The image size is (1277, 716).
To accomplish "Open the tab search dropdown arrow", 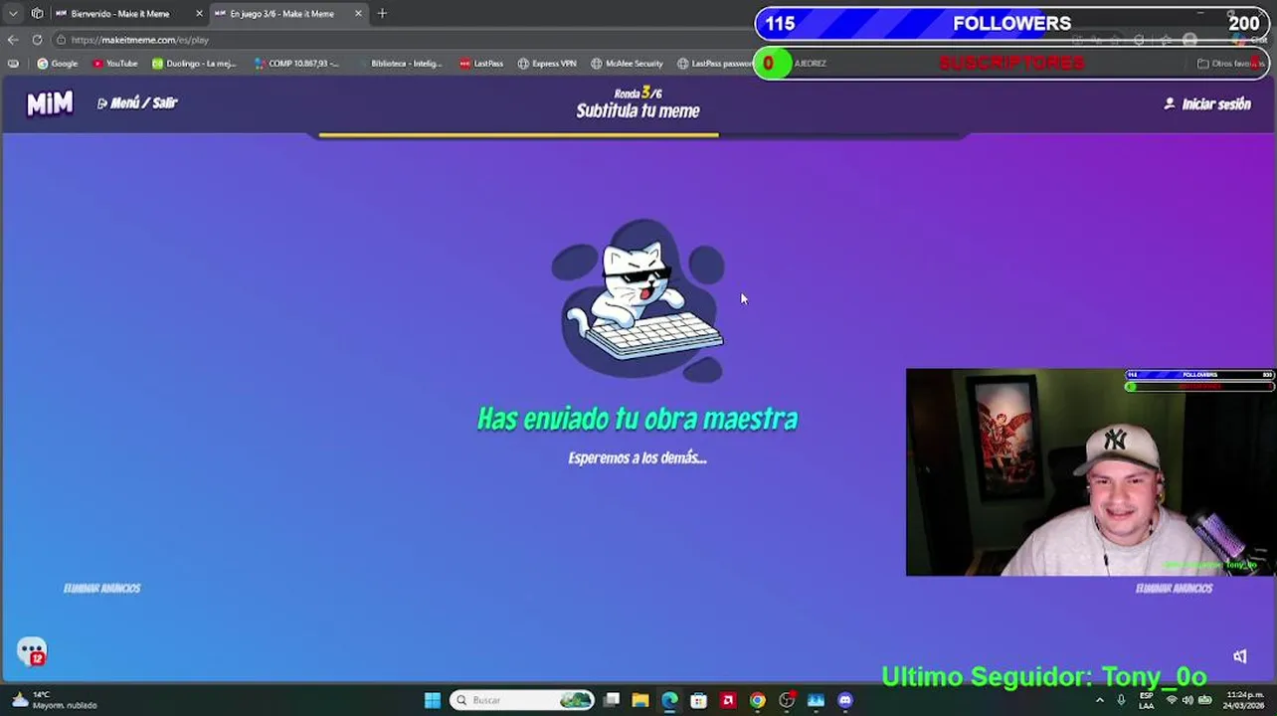I will (x=13, y=14).
